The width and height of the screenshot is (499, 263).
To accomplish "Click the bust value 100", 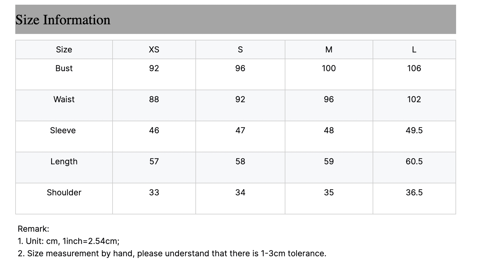I will (x=329, y=68).
